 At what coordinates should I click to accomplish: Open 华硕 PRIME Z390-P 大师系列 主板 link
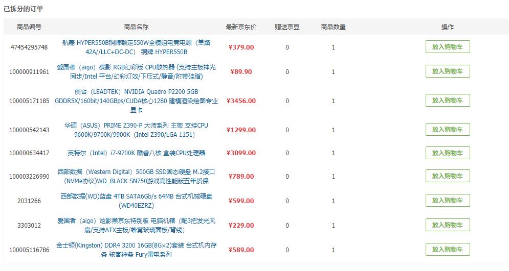click(137, 130)
